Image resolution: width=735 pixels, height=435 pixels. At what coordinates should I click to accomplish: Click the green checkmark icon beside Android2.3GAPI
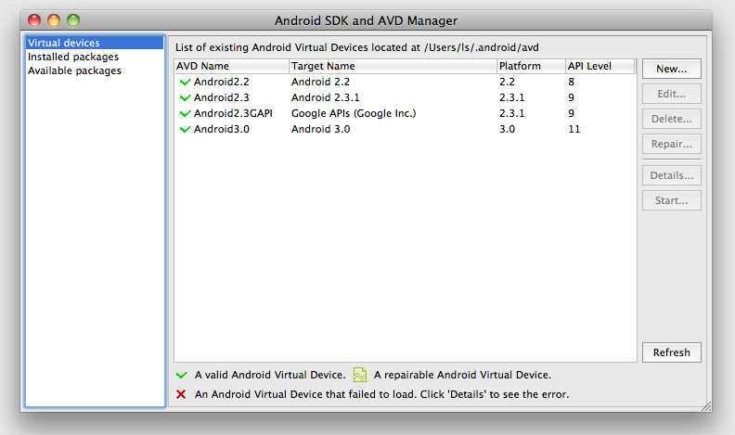[185, 114]
